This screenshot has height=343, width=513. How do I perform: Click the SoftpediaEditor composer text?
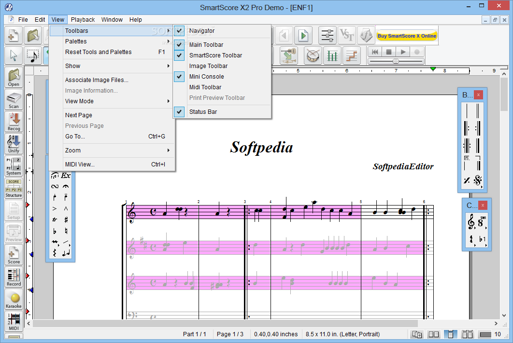(403, 166)
